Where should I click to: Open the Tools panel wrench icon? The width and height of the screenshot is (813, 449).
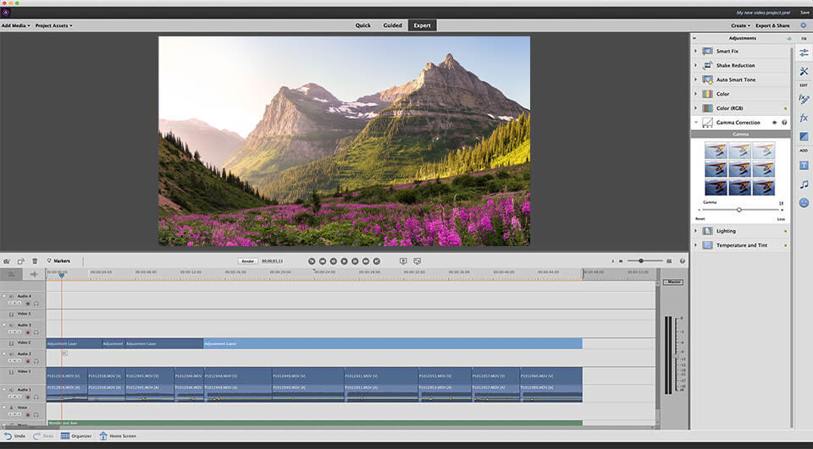[804, 72]
